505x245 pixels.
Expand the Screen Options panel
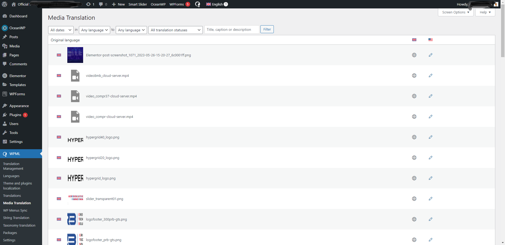(456, 12)
